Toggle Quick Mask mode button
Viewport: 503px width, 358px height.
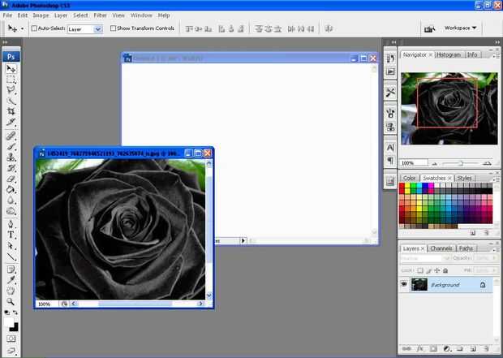11,339
